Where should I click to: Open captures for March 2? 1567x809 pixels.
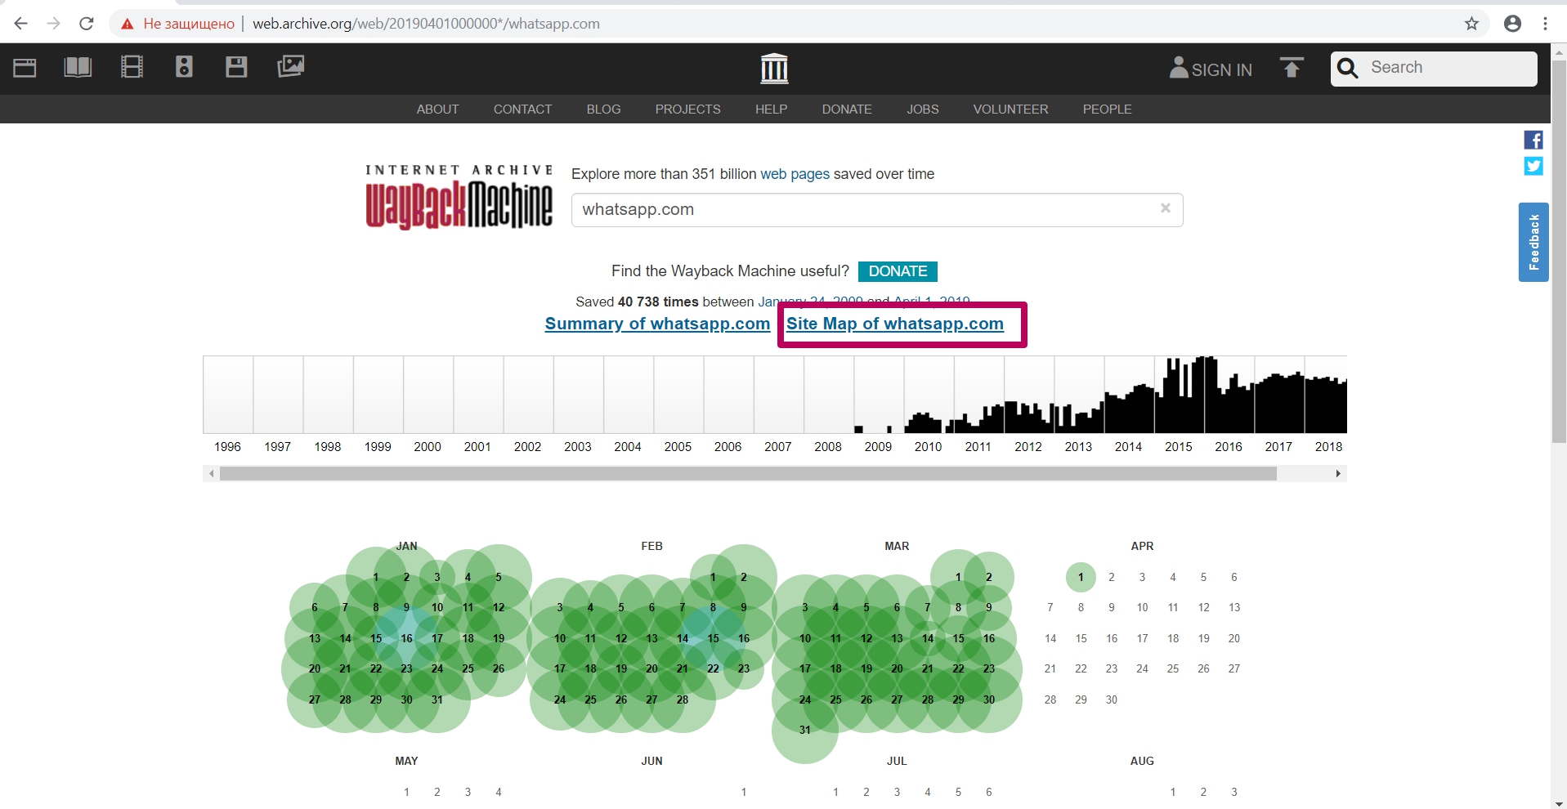click(x=989, y=577)
